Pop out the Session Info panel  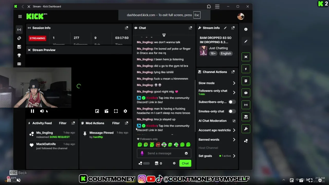click(126, 28)
